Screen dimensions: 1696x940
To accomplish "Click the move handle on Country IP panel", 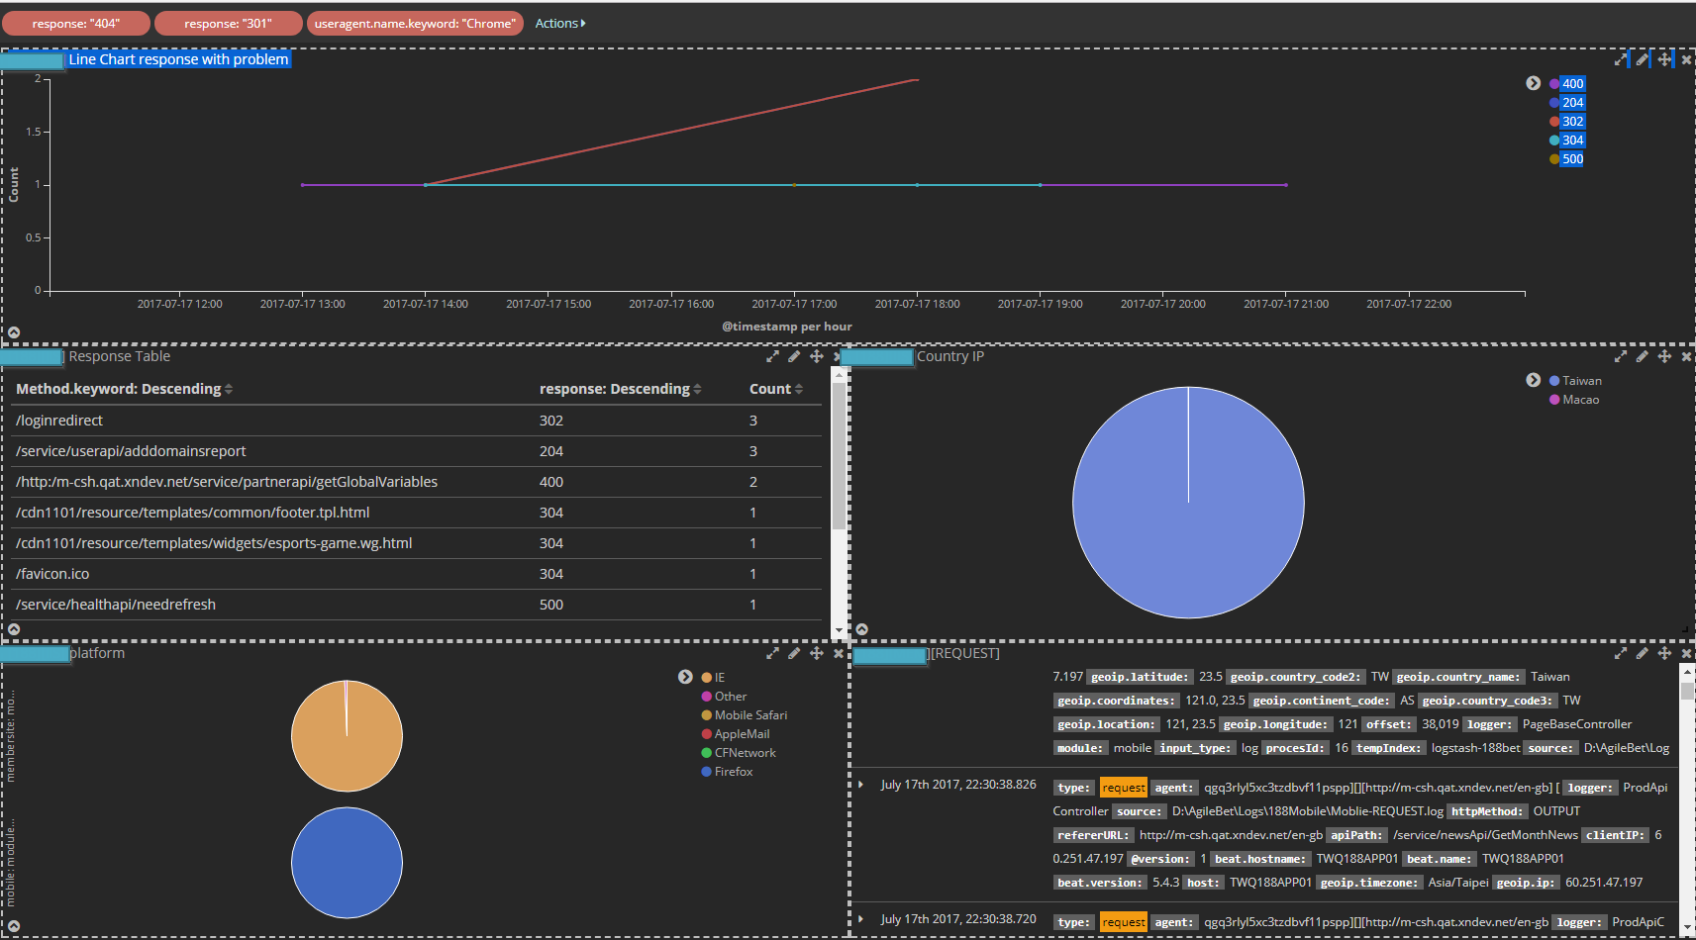I will [x=1664, y=356].
